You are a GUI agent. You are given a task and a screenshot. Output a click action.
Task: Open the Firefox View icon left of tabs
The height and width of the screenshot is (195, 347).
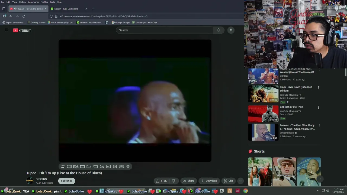(x=4, y=9)
